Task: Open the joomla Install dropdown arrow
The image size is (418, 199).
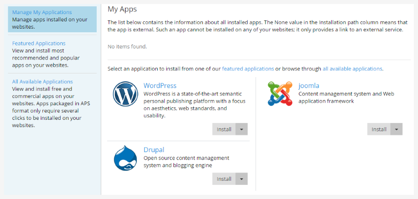Action: coord(397,129)
